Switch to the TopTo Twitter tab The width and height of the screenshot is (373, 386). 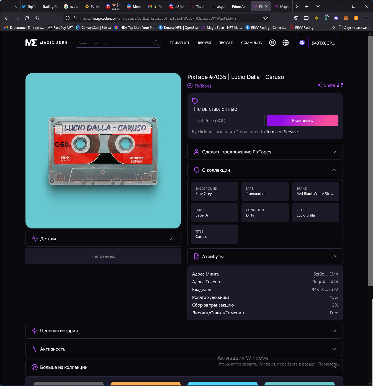pos(29,7)
